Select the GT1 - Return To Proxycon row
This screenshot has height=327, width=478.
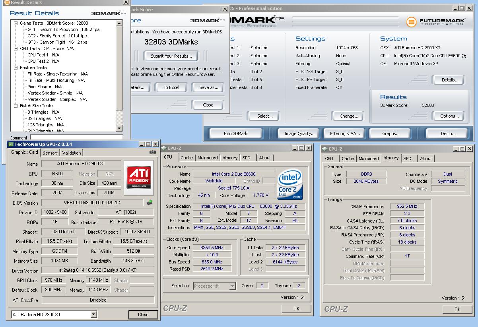63,29
